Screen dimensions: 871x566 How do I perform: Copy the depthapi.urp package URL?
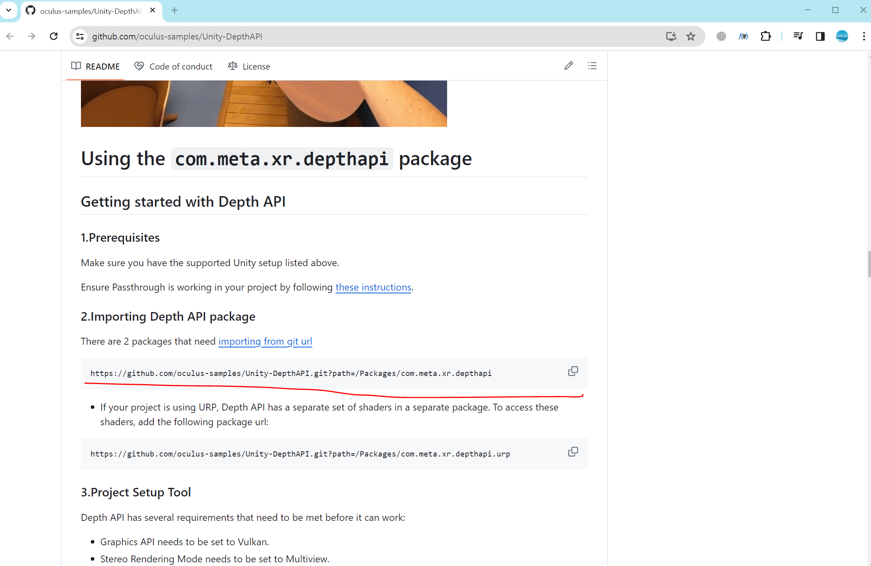[573, 452]
